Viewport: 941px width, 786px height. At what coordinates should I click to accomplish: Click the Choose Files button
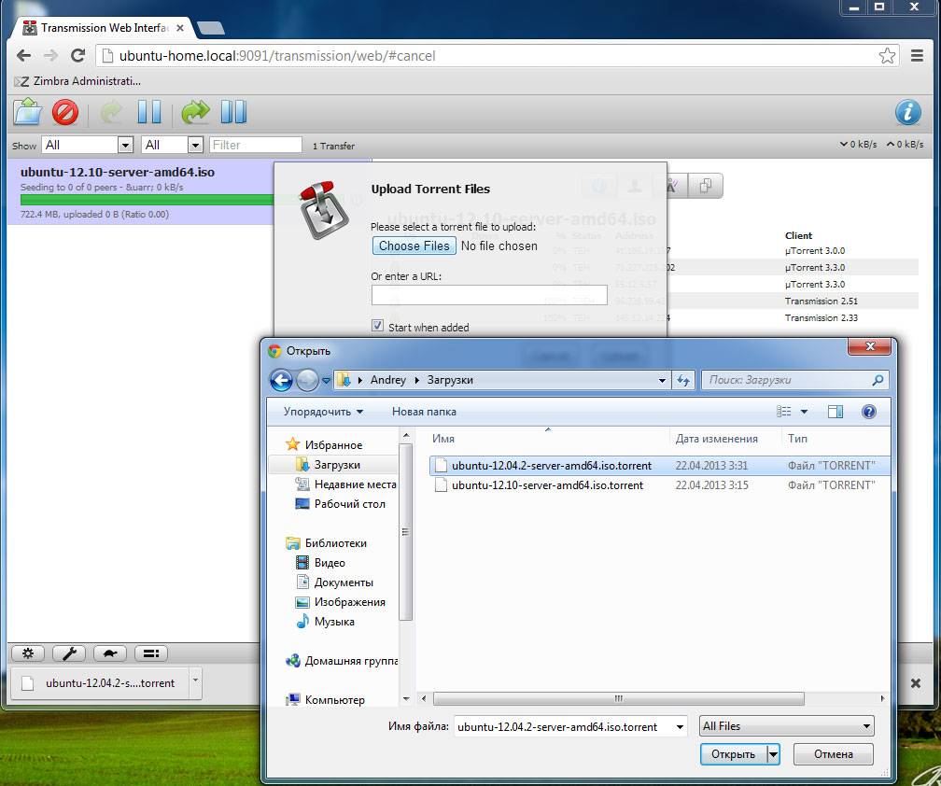tap(414, 246)
